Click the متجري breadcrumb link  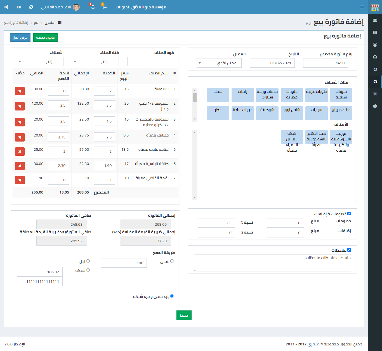[49, 23]
